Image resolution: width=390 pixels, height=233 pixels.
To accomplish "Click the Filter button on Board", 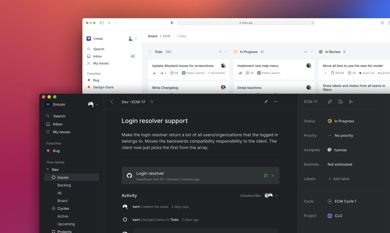I will [181, 36].
